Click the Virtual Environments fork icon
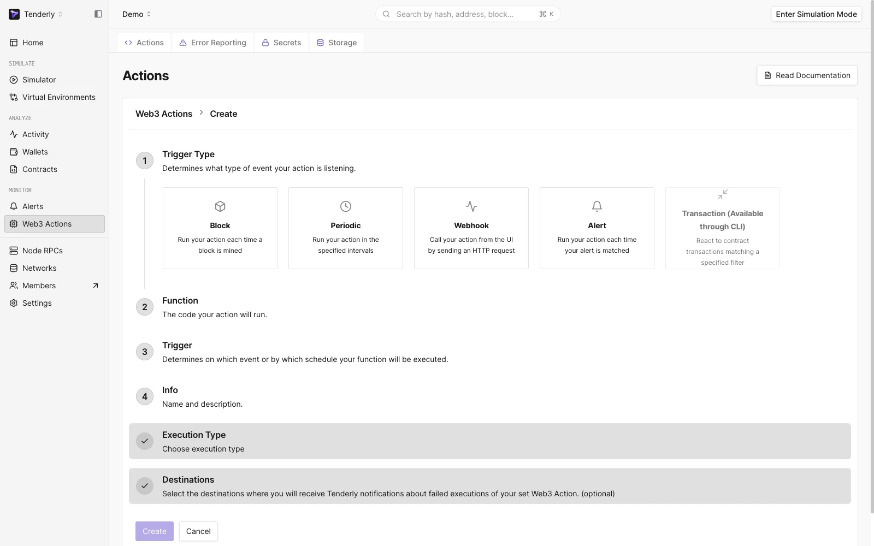 point(14,97)
